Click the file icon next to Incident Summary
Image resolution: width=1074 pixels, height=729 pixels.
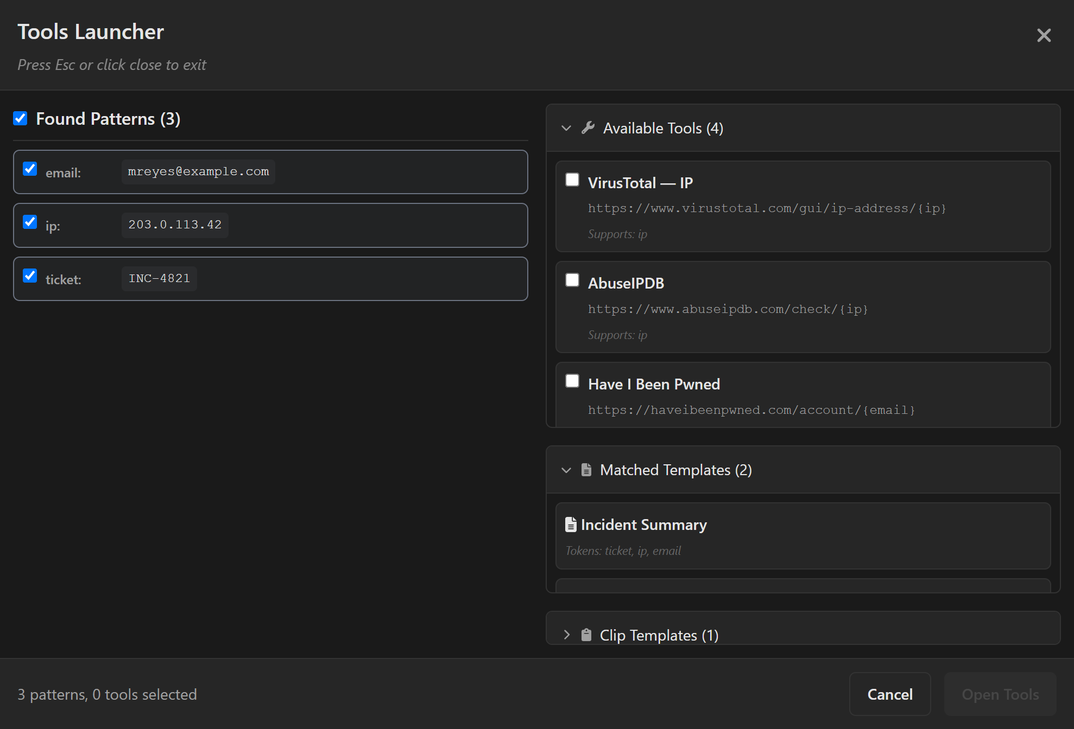click(571, 525)
